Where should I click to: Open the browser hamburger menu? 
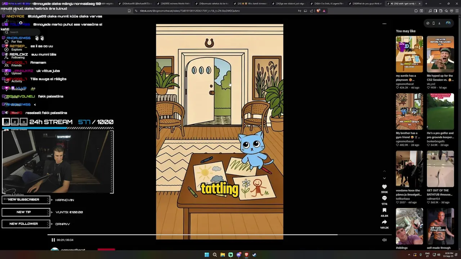pos(457,11)
